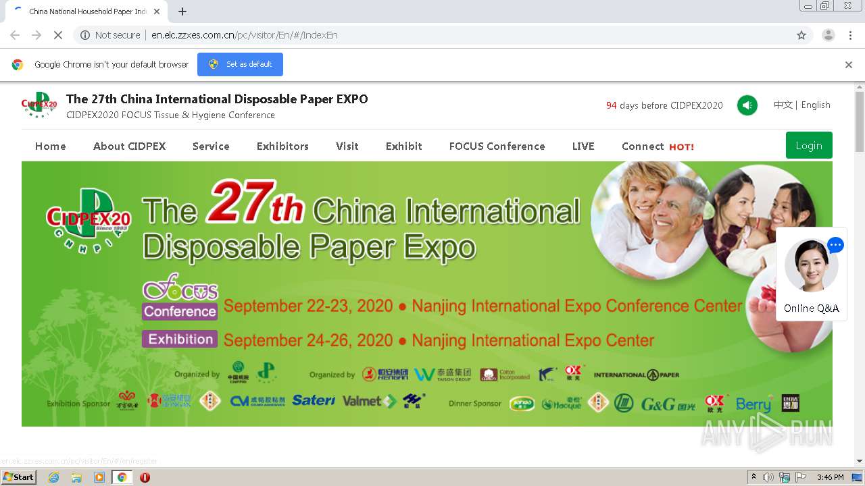Click the Cotton Incorporated logo
Image resolution: width=865 pixels, height=486 pixels.
(x=505, y=375)
